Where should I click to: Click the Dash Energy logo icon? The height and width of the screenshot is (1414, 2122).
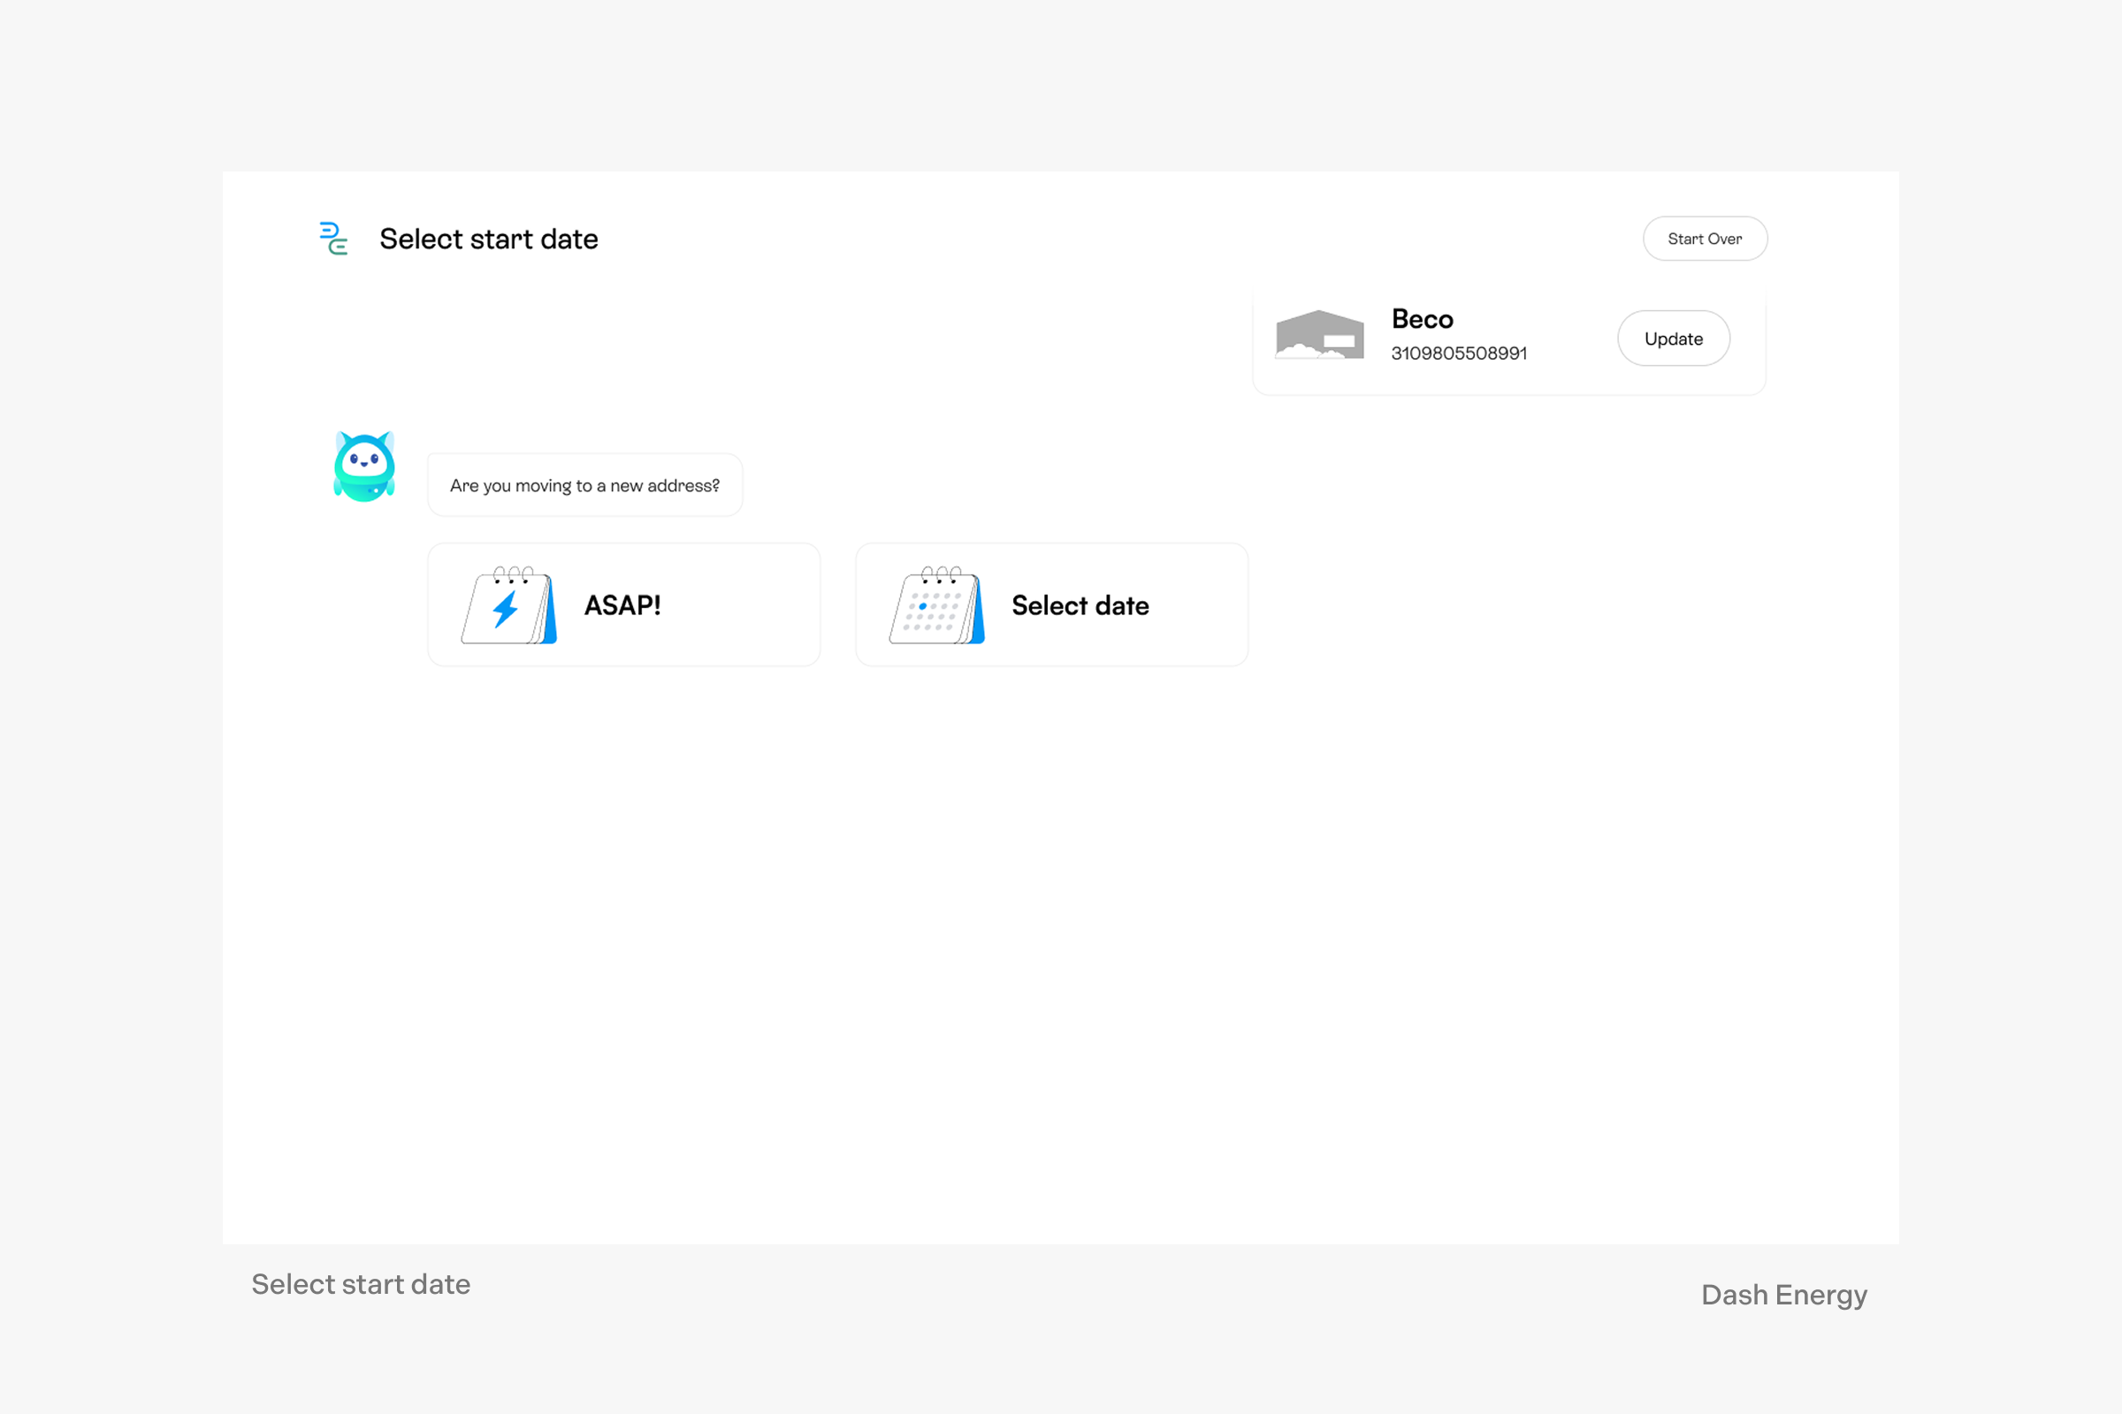334,239
